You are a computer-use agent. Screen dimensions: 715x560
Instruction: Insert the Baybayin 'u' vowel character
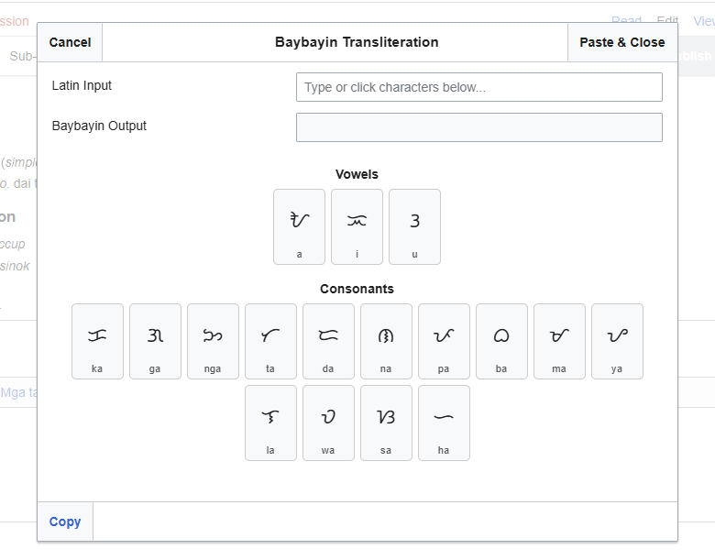click(414, 226)
